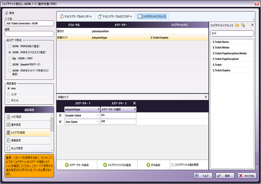
Task: Click the 表紙設定 icon
Action: [x=8, y=140]
